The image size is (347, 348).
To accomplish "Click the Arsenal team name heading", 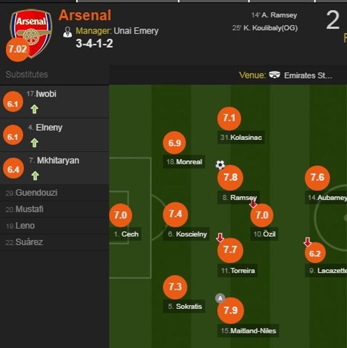I will point(85,16).
